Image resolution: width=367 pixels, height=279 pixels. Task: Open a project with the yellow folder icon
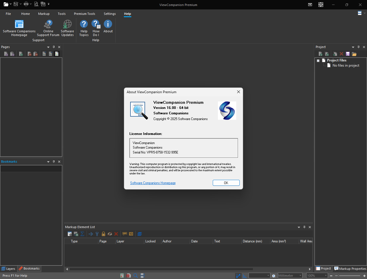click(x=354, y=54)
